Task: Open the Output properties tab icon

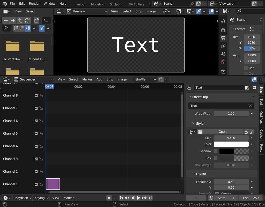Action: pyautogui.click(x=223, y=38)
